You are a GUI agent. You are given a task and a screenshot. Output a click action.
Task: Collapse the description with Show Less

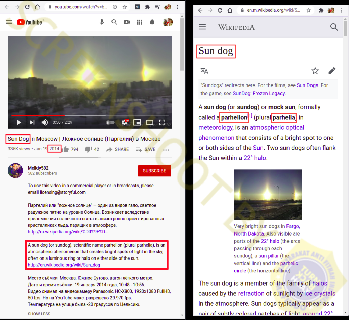(39, 314)
